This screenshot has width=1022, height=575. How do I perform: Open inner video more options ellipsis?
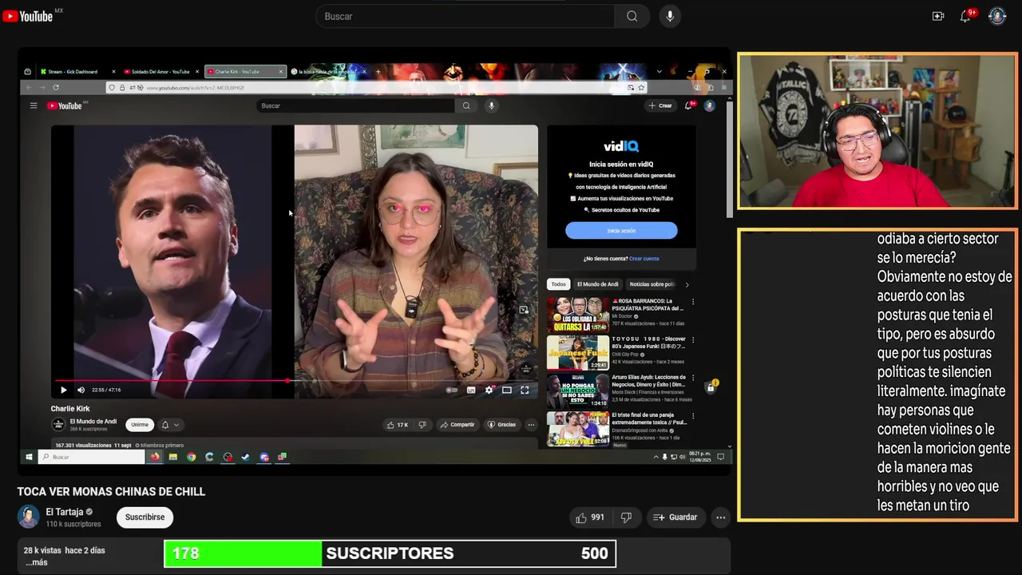coord(531,425)
